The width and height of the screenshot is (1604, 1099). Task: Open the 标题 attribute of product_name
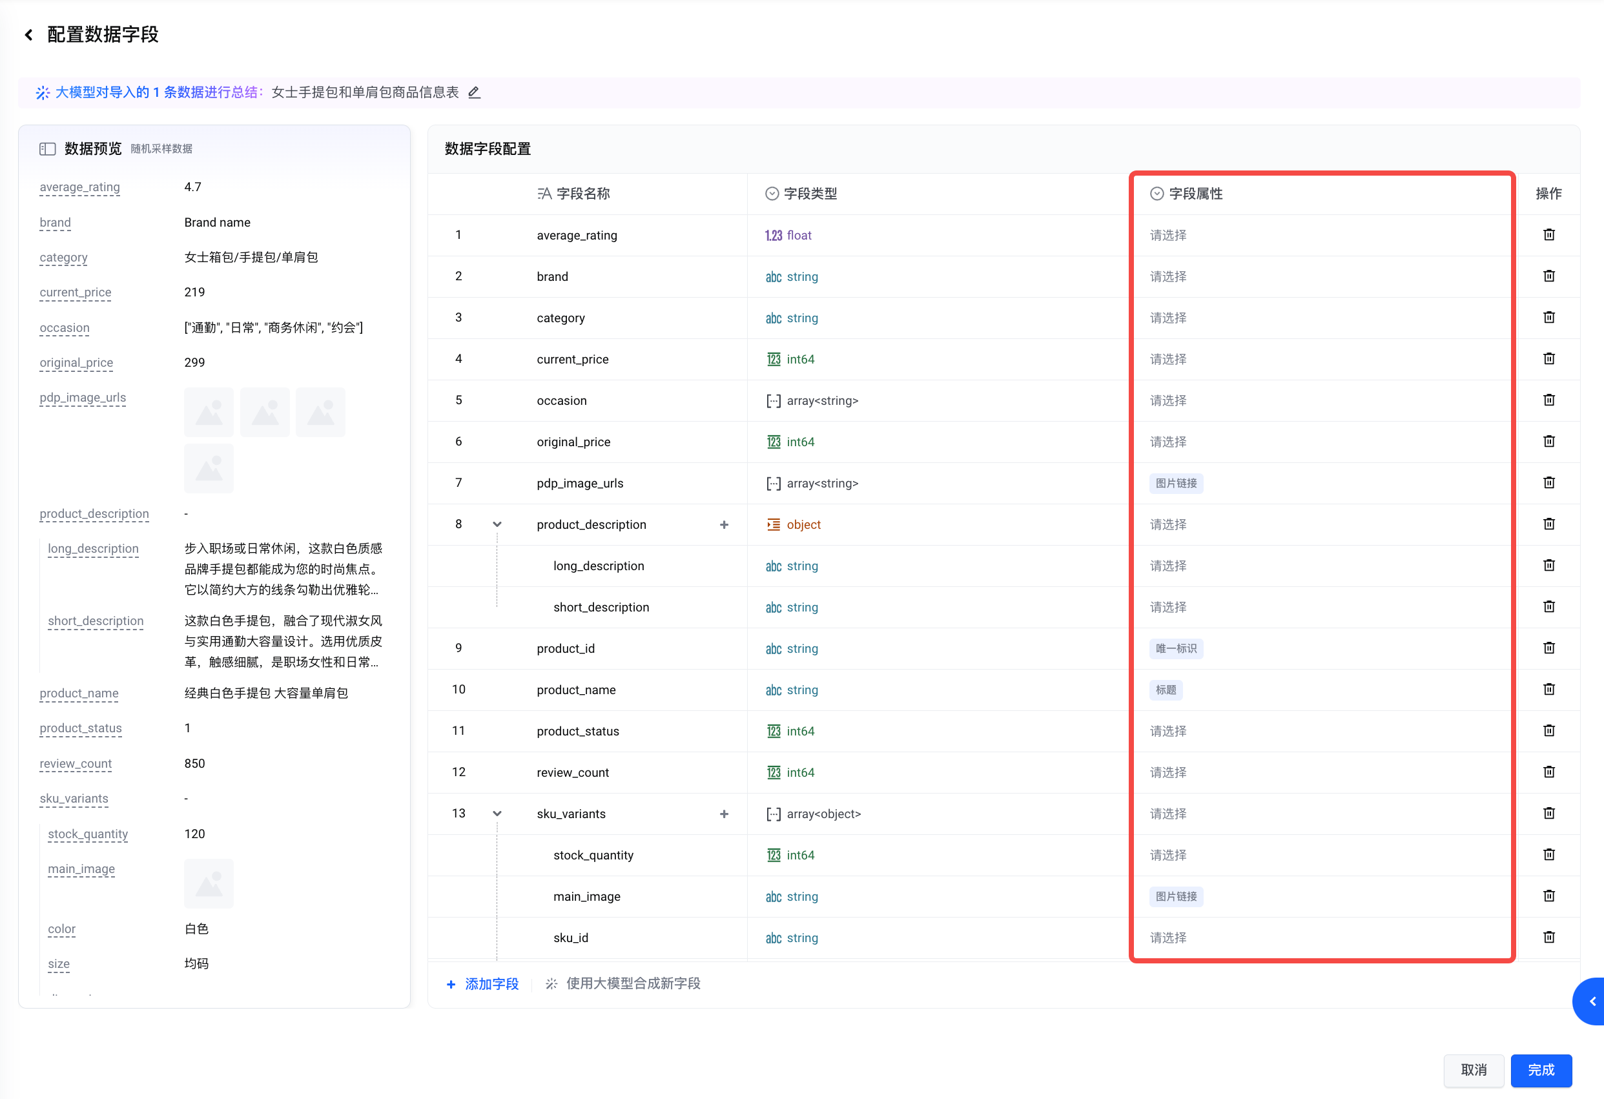tap(1166, 690)
